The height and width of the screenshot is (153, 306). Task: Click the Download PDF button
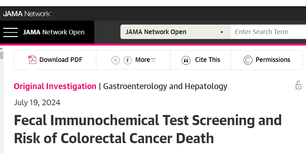tap(55, 60)
